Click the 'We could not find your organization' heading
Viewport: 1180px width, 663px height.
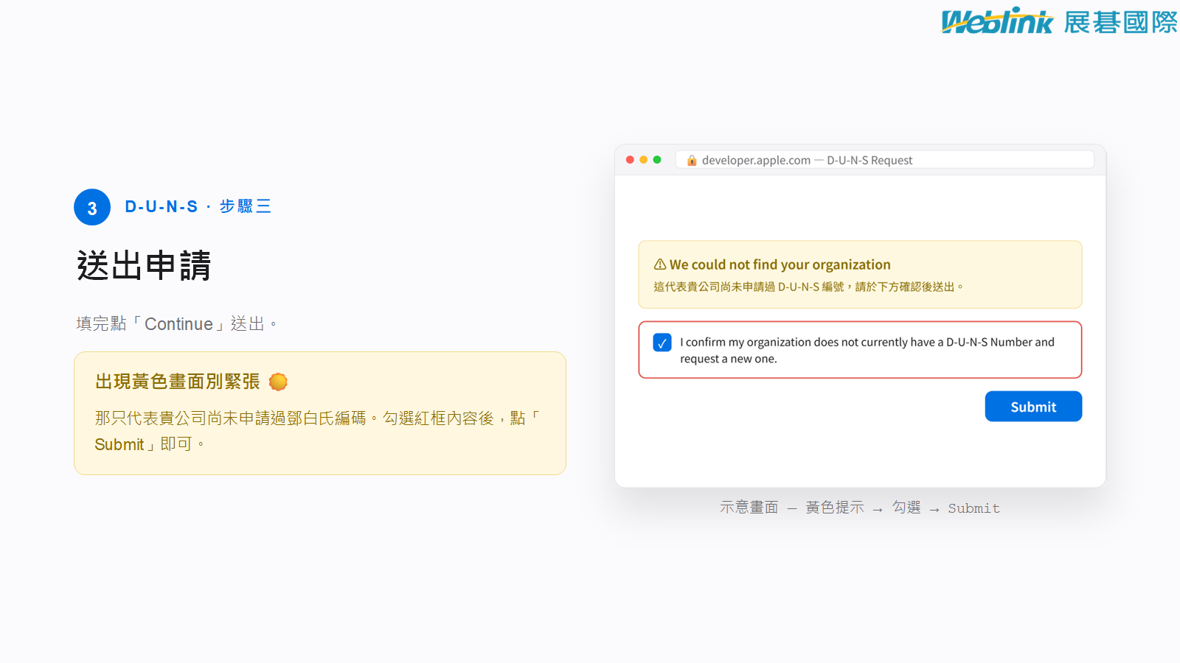click(x=780, y=264)
